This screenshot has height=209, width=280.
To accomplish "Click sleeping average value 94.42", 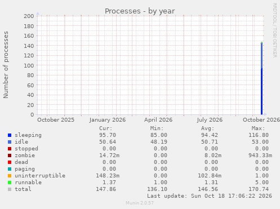I will (x=210, y=135).
